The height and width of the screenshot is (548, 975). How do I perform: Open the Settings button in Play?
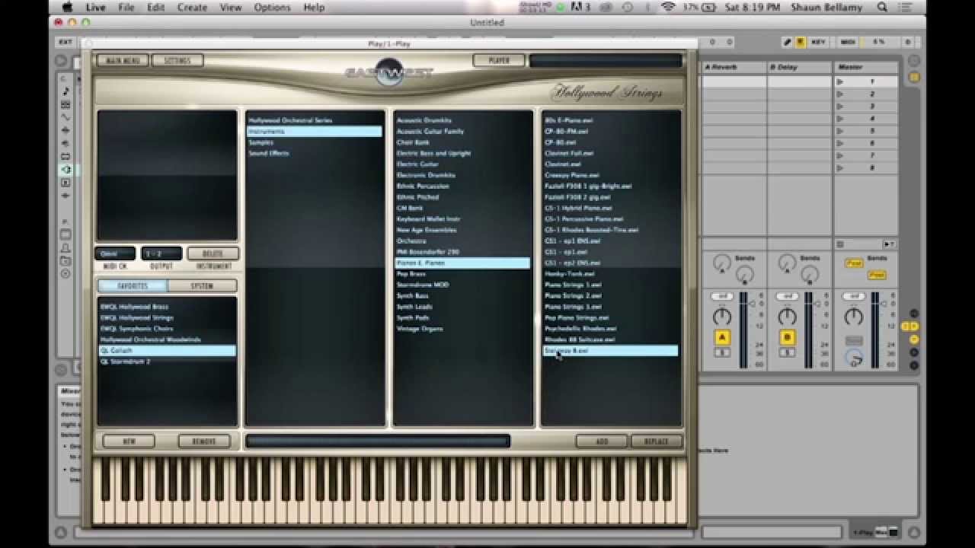click(x=177, y=60)
